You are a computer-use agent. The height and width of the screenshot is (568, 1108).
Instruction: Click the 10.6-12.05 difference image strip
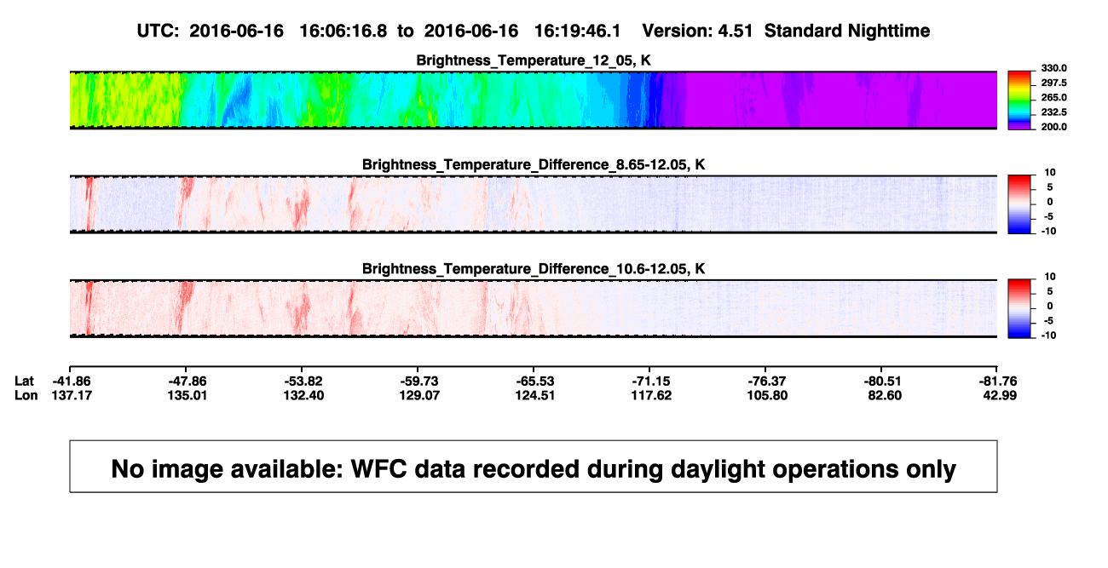pyautogui.click(x=533, y=308)
